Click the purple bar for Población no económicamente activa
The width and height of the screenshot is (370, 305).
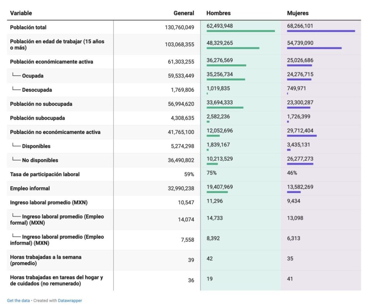[x=302, y=136]
